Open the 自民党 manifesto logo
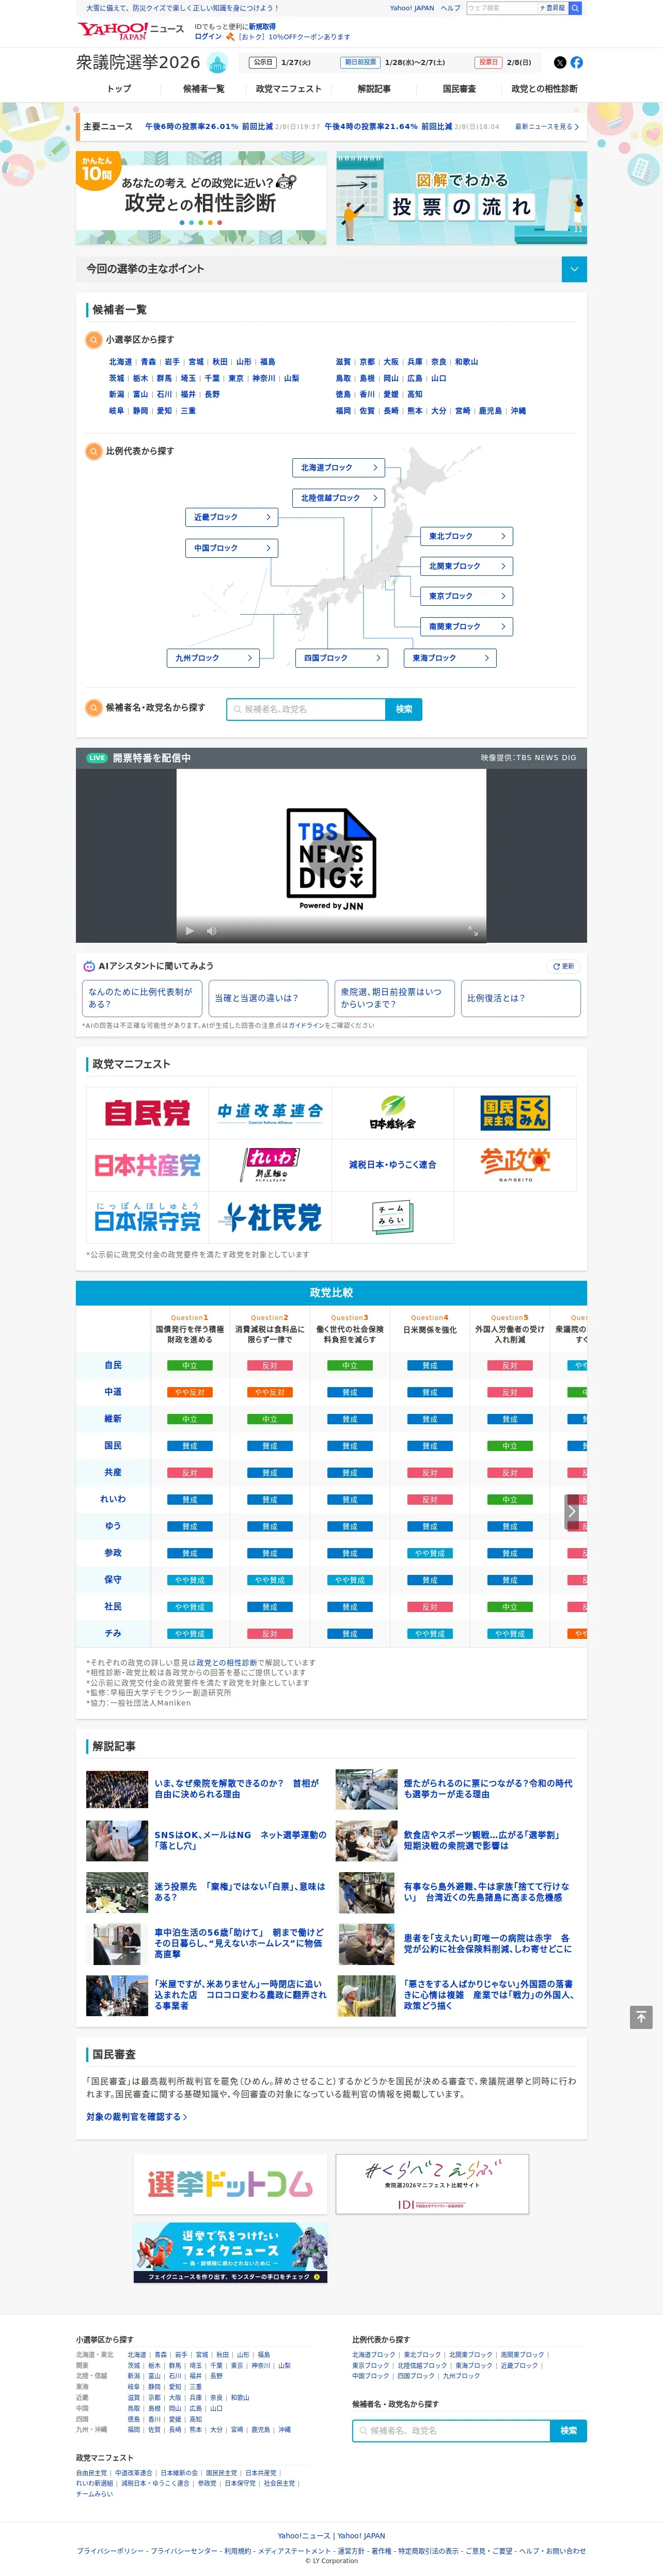The image size is (663, 2576). 147,1113
